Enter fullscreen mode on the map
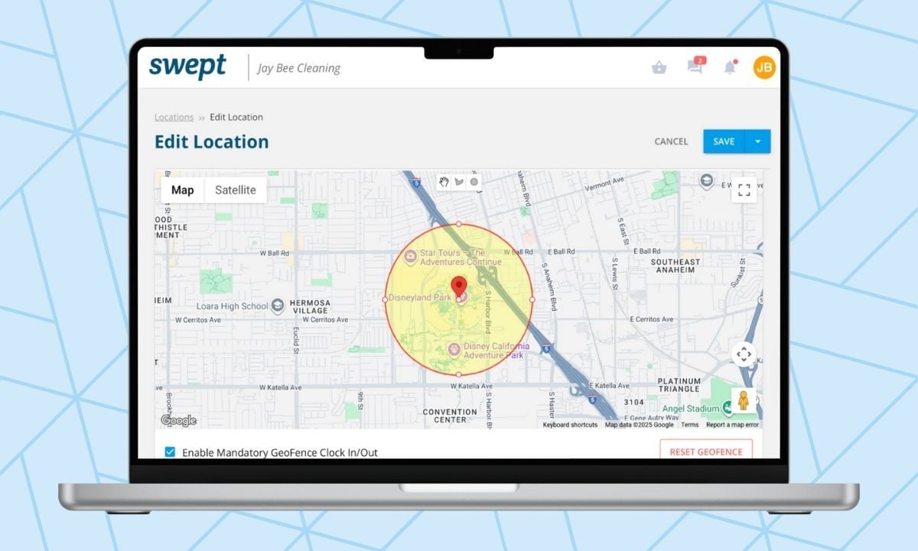 (743, 189)
